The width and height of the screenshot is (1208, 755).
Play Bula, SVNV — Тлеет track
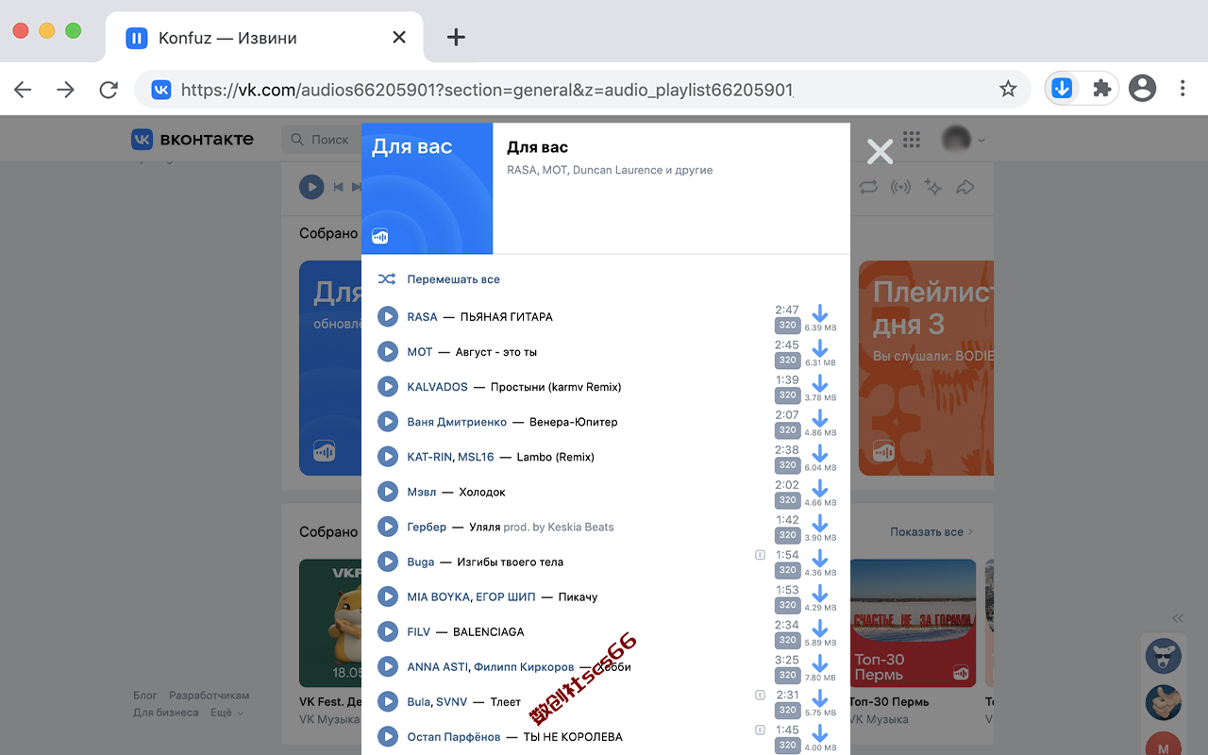pyautogui.click(x=388, y=701)
